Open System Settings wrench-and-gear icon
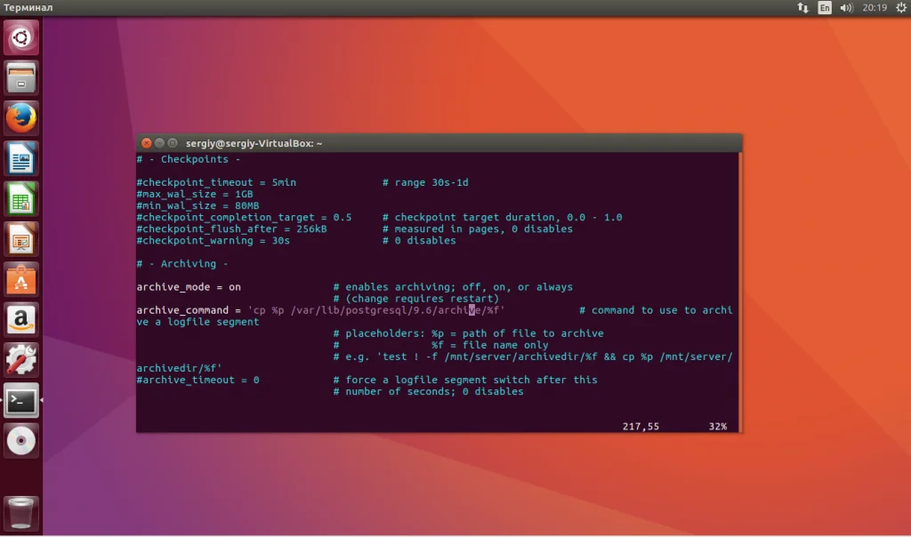This screenshot has height=537, width=911. 21,360
